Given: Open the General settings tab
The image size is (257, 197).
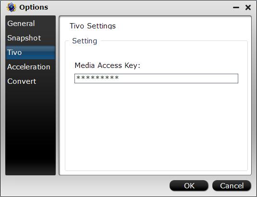Looking at the screenshot, I should [x=30, y=24].
